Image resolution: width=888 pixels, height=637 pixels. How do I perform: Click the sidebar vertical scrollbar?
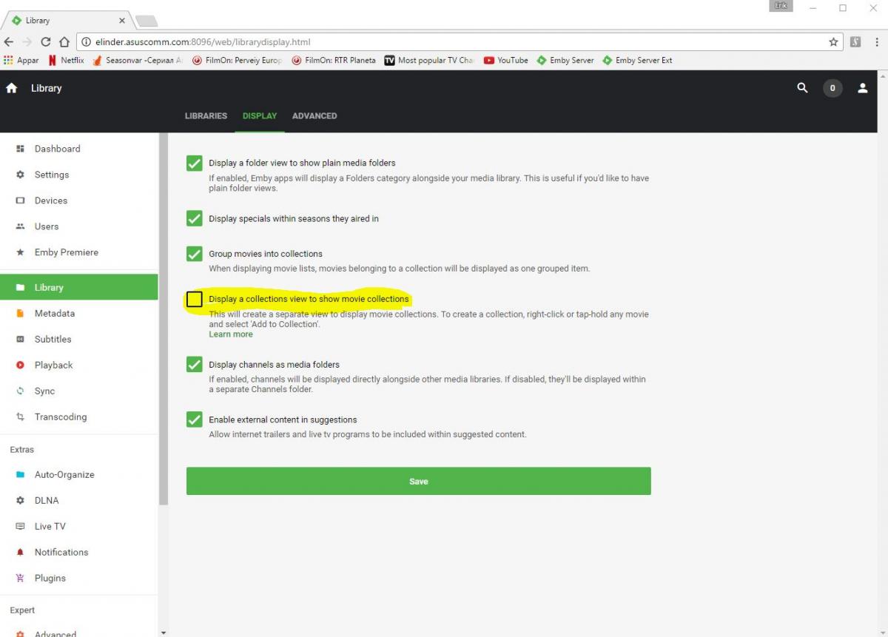click(164, 320)
